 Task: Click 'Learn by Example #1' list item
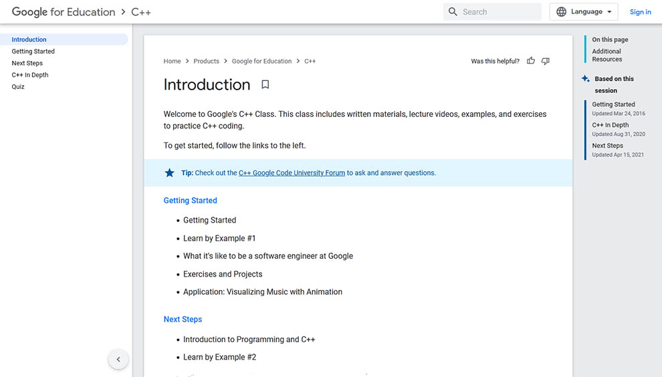[x=219, y=238]
